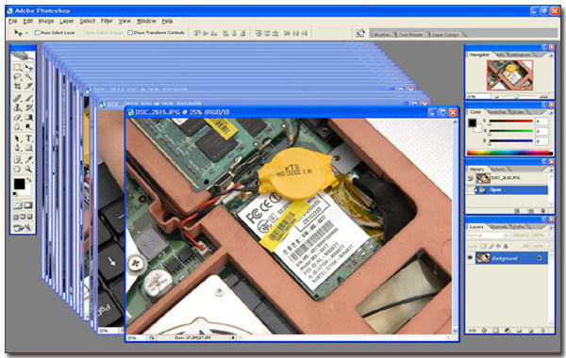Hide the Background layer eye icon

(470, 258)
